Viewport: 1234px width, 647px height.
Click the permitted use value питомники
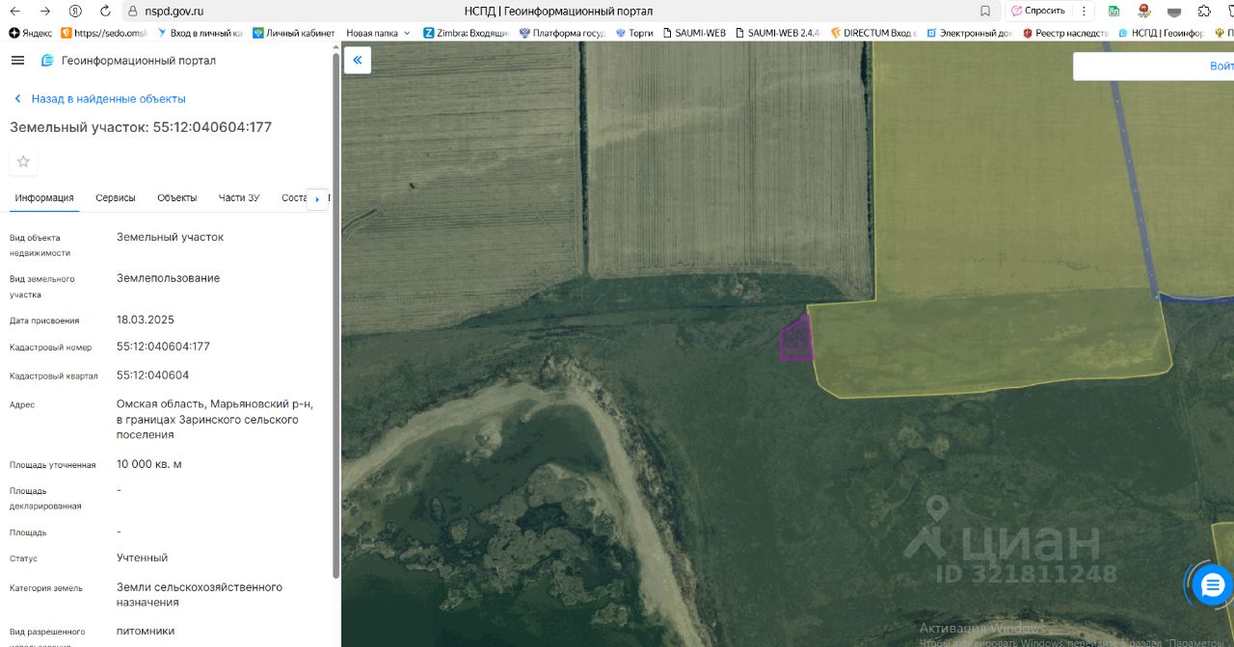pyautogui.click(x=146, y=632)
